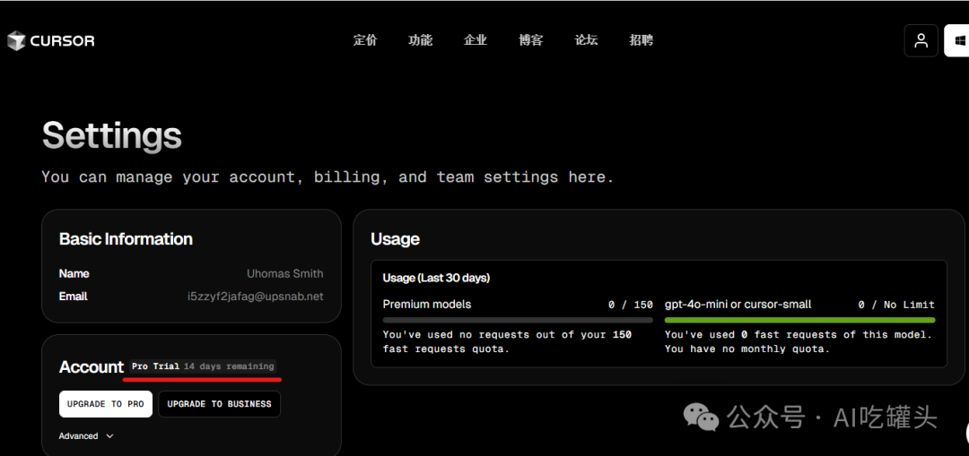
Task: Click the gpt-4o-mini green usage bar
Action: [799, 320]
